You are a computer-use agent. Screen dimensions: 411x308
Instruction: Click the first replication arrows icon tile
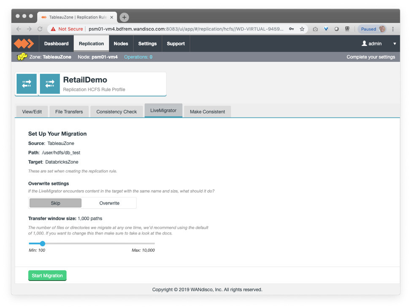(x=27, y=84)
